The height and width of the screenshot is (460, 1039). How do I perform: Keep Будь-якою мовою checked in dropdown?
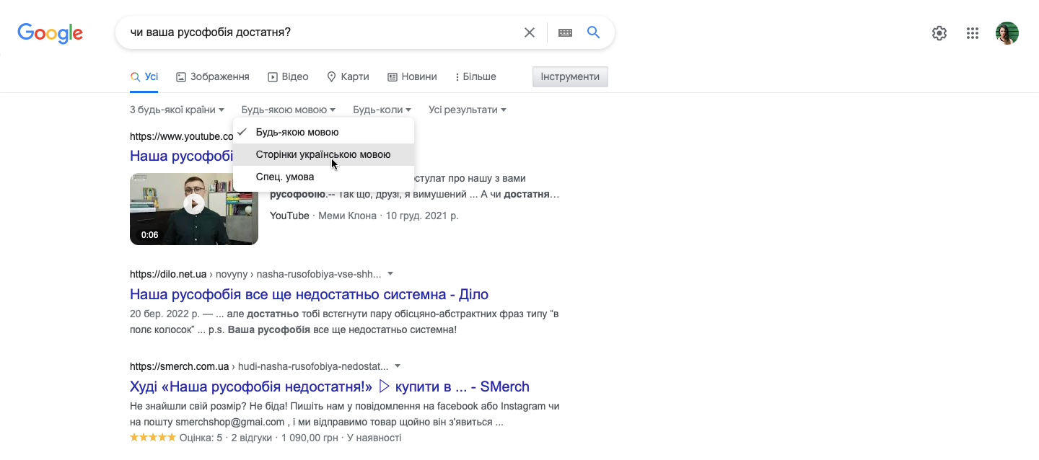pyautogui.click(x=298, y=132)
